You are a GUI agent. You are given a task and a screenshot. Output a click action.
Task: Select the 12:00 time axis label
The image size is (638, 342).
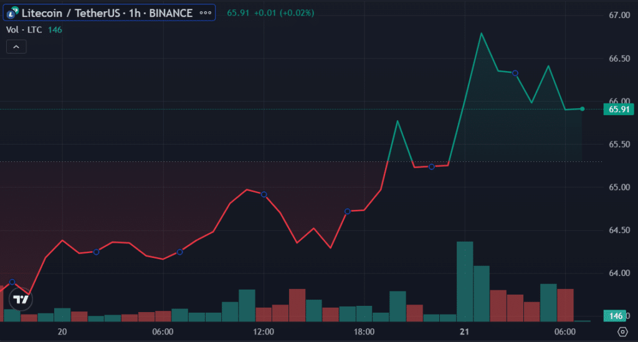tap(264, 332)
